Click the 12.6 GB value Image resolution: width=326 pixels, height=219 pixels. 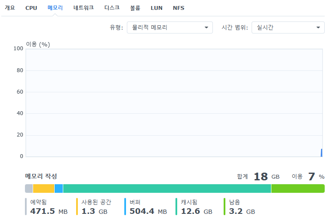197,211
